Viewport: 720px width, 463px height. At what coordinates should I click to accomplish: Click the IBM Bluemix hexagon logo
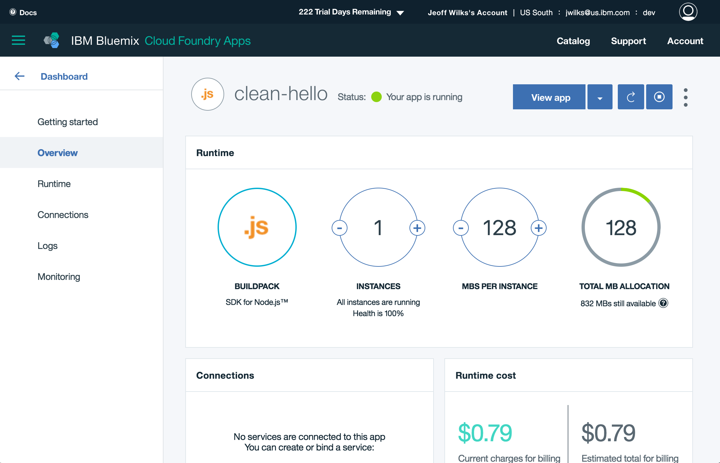pos(52,41)
